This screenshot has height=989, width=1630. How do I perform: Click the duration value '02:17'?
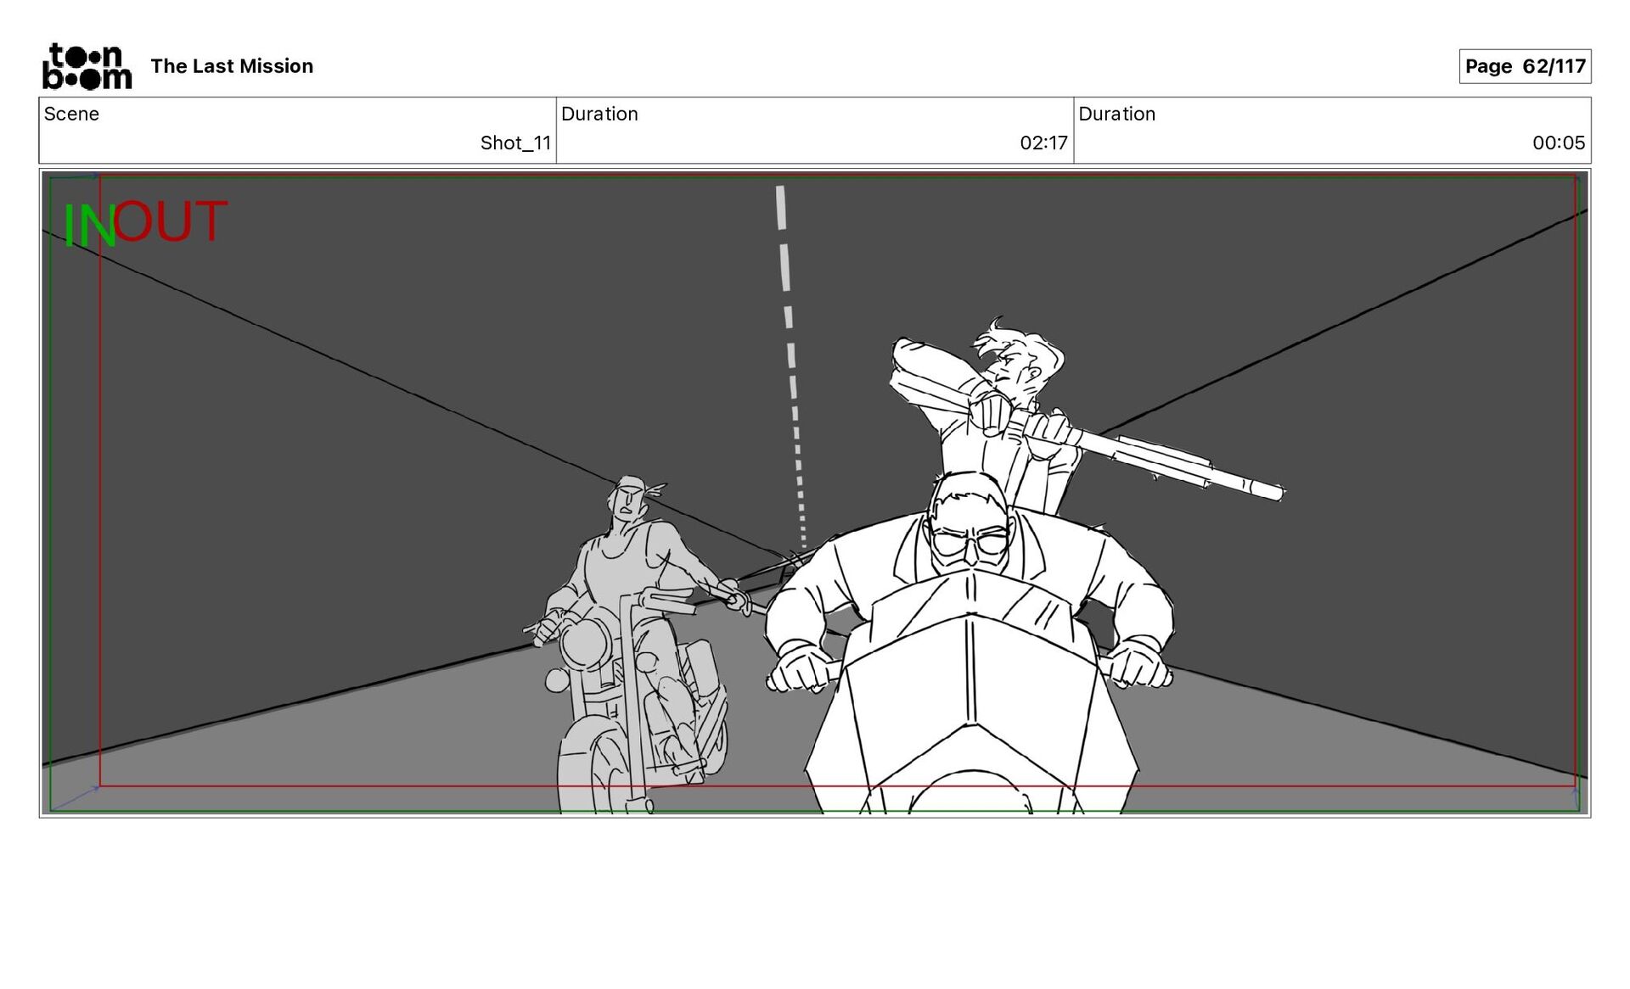point(1043,142)
